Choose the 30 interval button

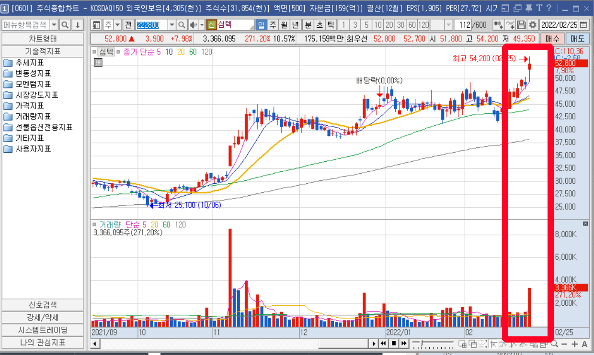click(x=400, y=25)
